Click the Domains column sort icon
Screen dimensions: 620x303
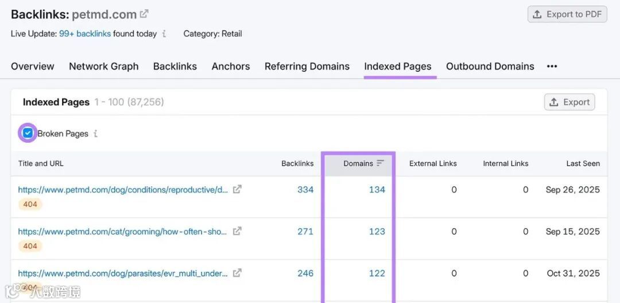380,164
